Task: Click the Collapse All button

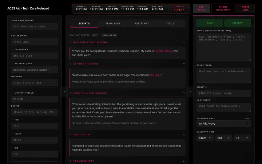Action: [109, 35]
